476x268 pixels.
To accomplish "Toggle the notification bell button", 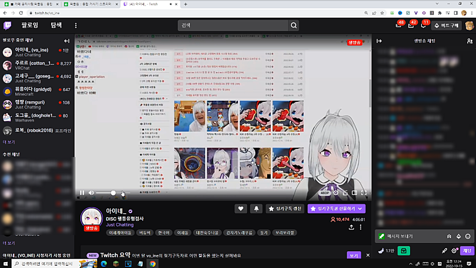I will [x=256, y=208].
